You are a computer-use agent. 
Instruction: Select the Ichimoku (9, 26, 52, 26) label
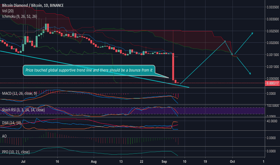[x=20, y=16]
